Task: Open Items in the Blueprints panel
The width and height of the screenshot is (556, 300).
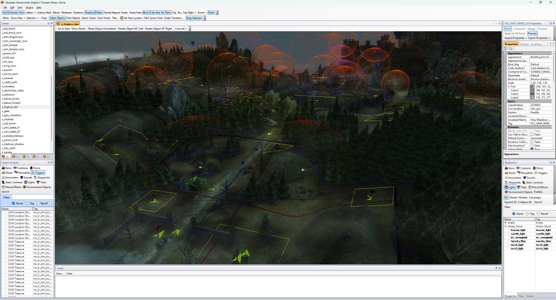Action: coord(510,168)
